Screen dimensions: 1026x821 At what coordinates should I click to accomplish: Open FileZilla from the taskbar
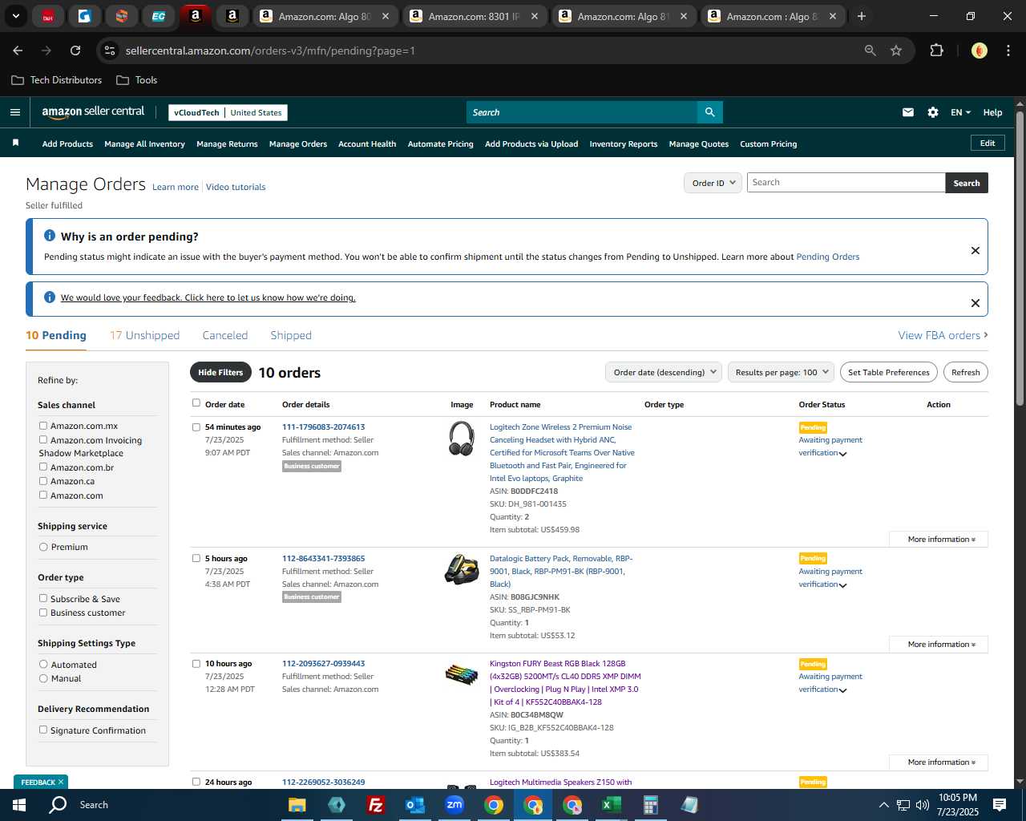(x=375, y=805)
